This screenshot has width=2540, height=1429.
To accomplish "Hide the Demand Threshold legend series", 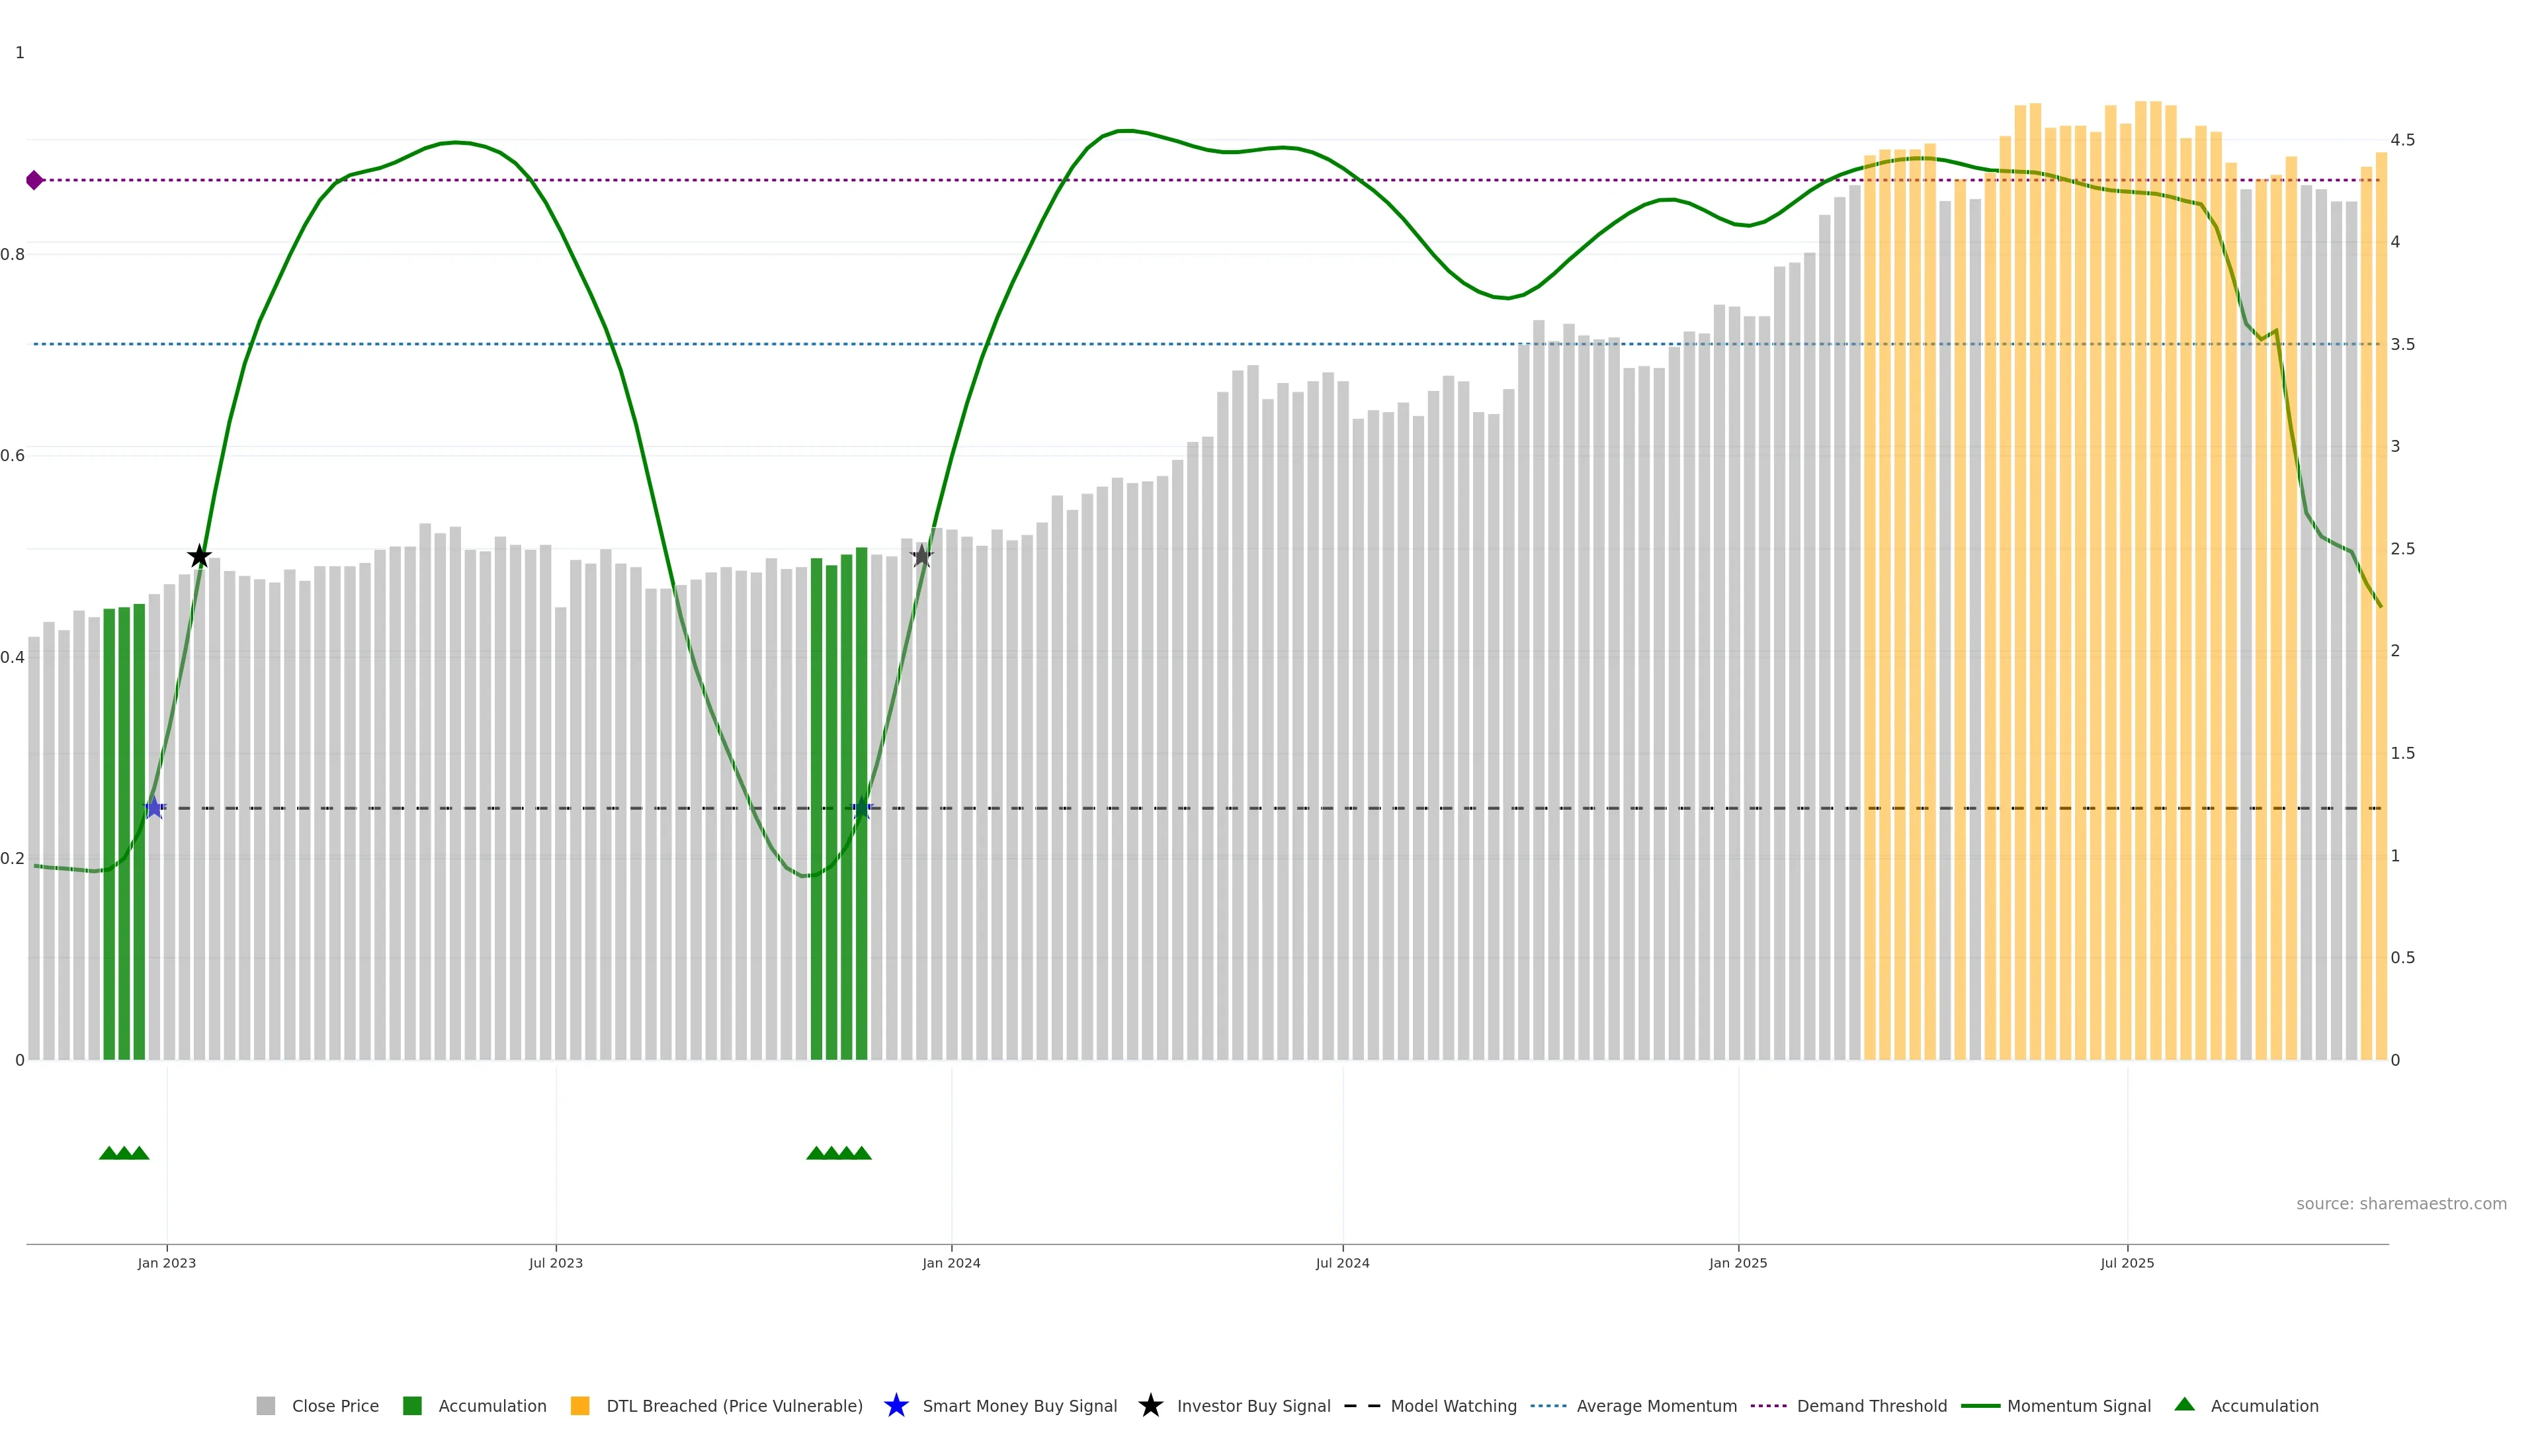I will click(x=1871, y=1407).
